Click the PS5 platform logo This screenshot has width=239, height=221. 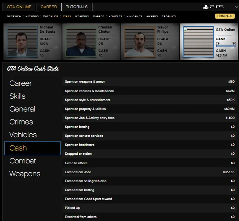pyautogui.click(x=213, y=7)
